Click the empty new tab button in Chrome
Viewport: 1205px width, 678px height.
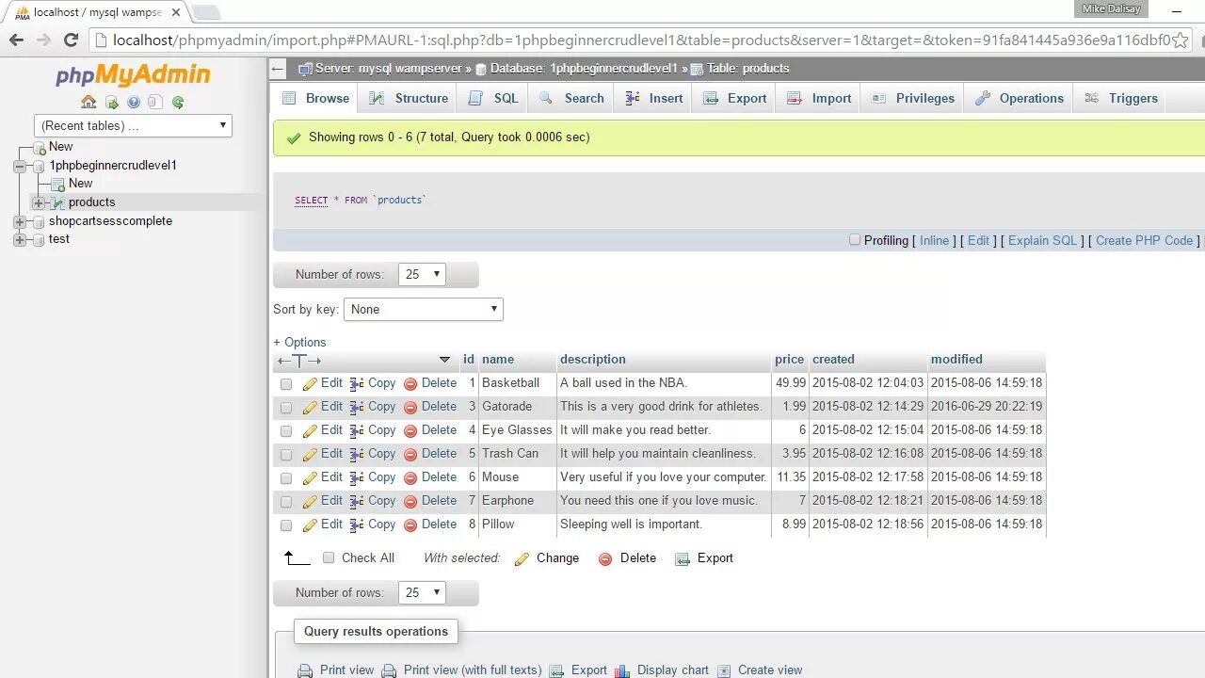click(x=206, y=13)
